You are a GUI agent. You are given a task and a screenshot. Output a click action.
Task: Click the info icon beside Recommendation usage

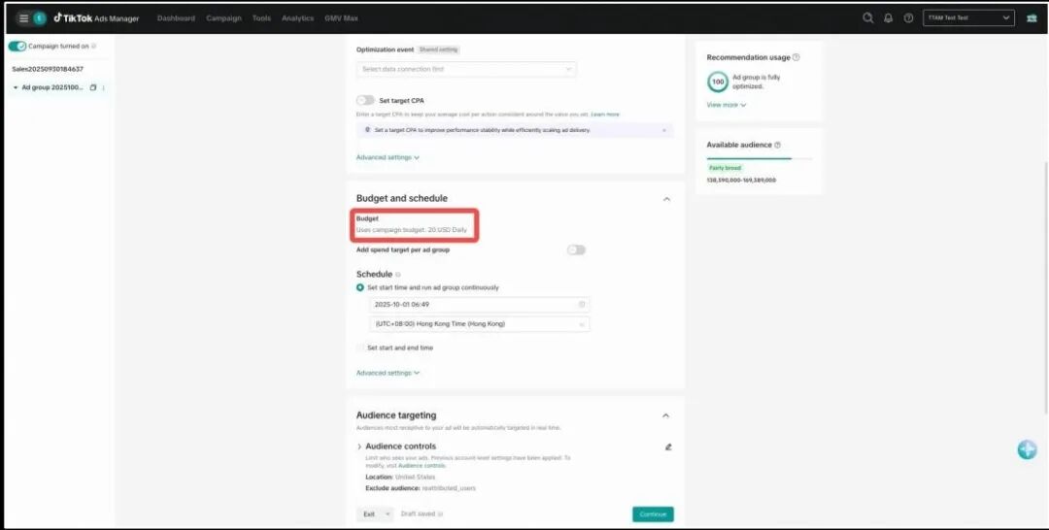796,57
